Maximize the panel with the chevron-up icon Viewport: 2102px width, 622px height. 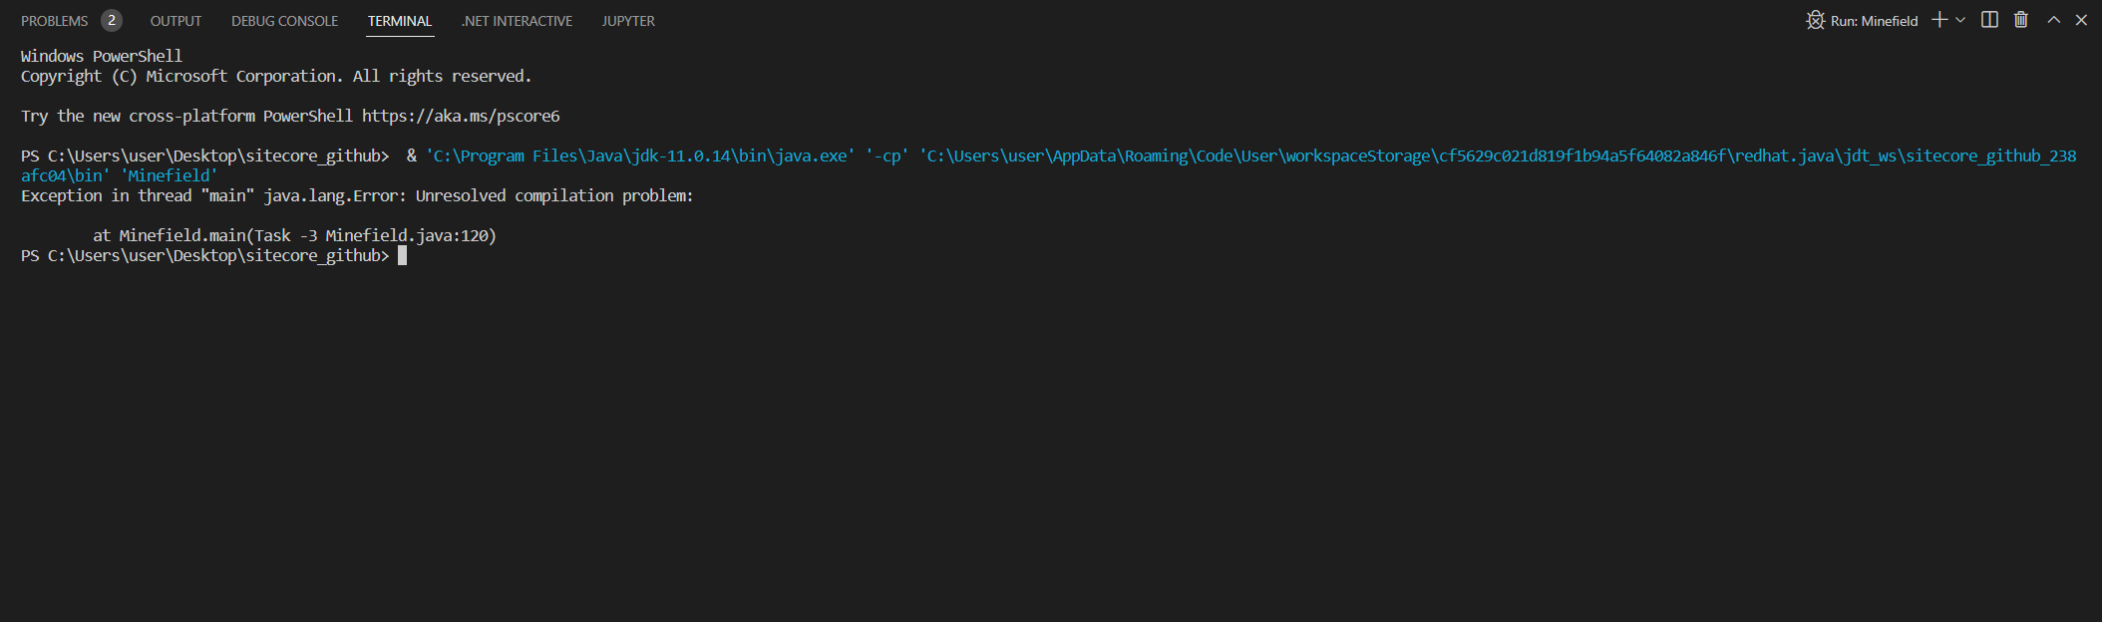(x=2052, y=19)
